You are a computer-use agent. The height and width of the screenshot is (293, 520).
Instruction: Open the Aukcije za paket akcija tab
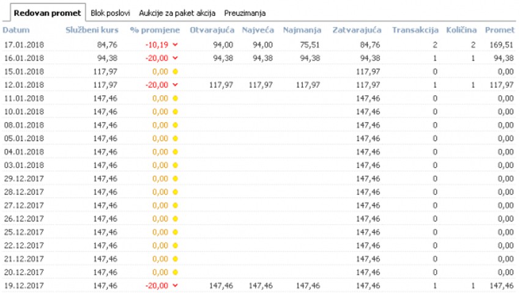pyautogui.click(x=177, y=12)
